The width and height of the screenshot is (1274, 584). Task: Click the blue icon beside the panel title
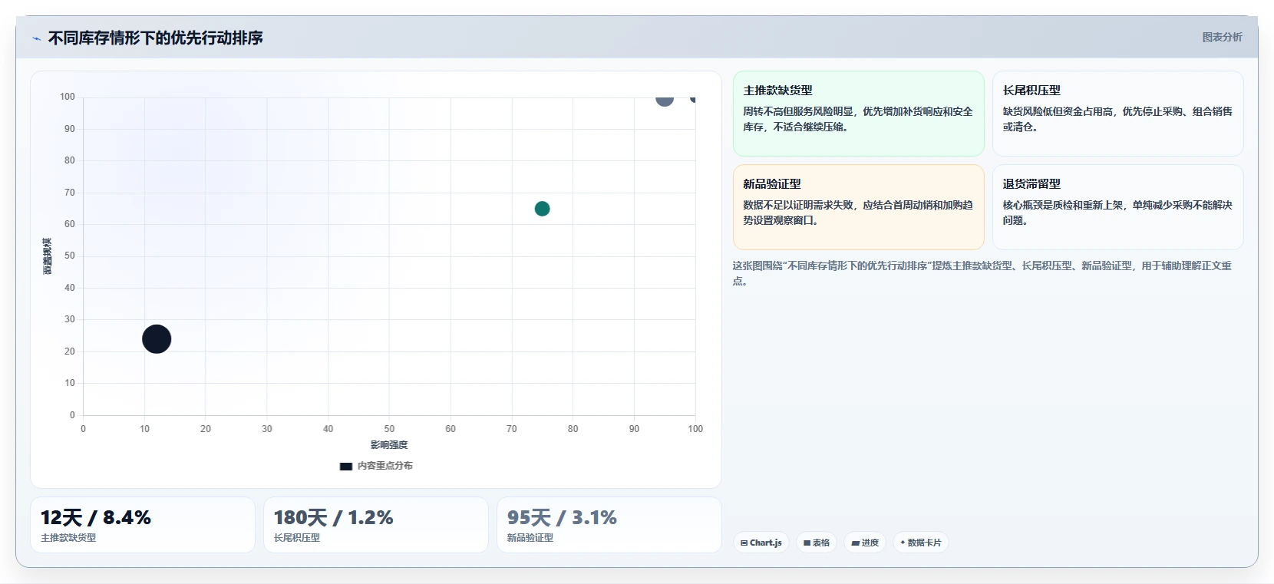(x=36, y=38)
